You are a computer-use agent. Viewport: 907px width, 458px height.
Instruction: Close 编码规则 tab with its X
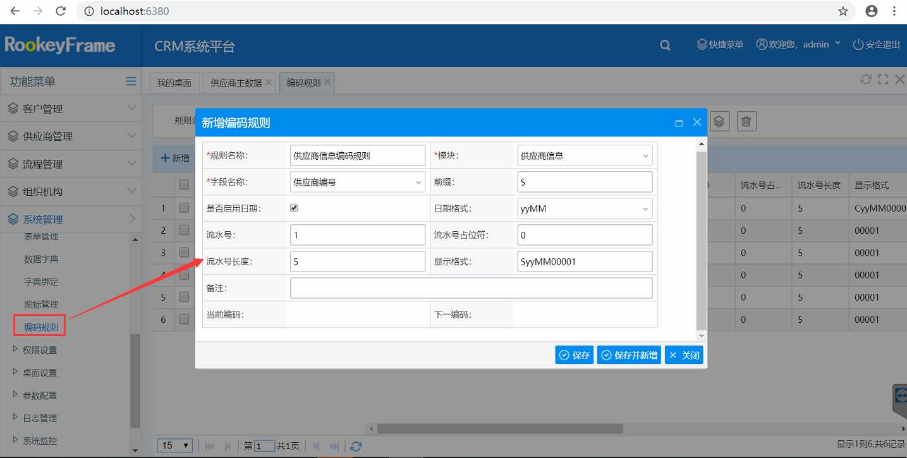pyautogui.click(x=327, y=82)
